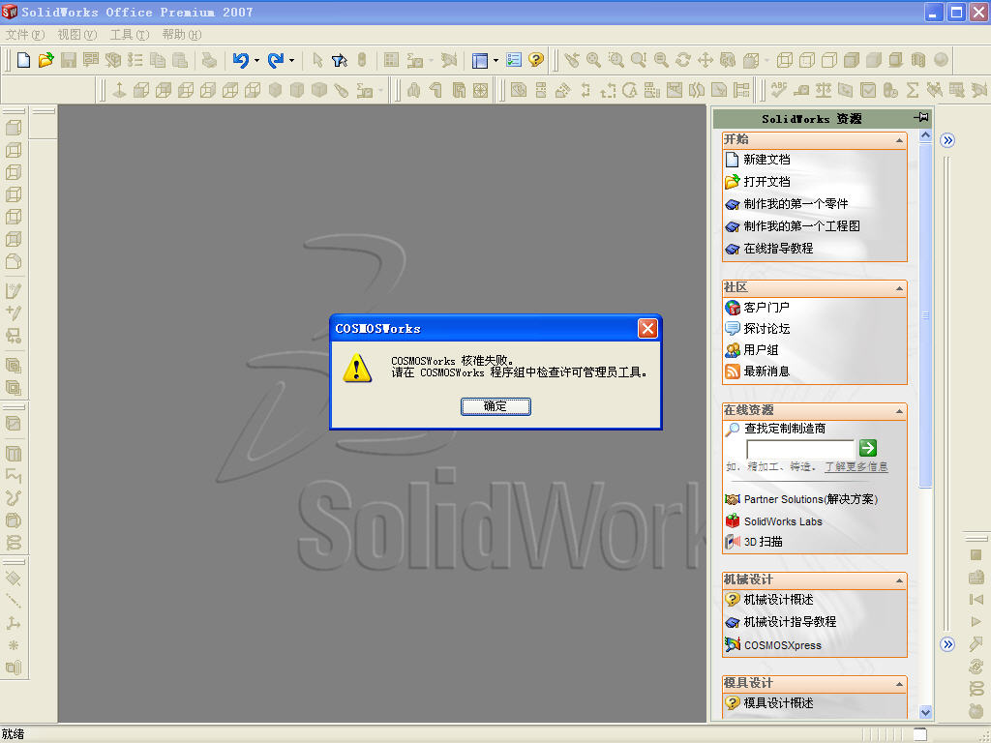Open the 视图(V) menu

click(77, 35)
